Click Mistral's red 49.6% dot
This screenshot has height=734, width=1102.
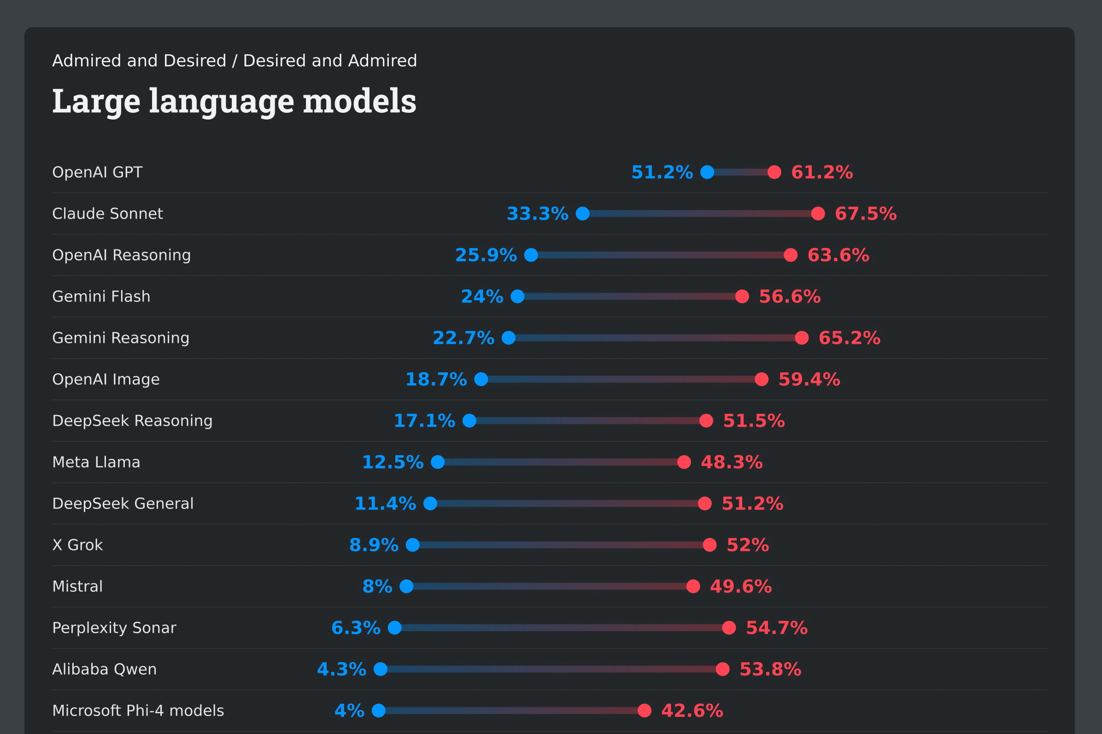693,586
